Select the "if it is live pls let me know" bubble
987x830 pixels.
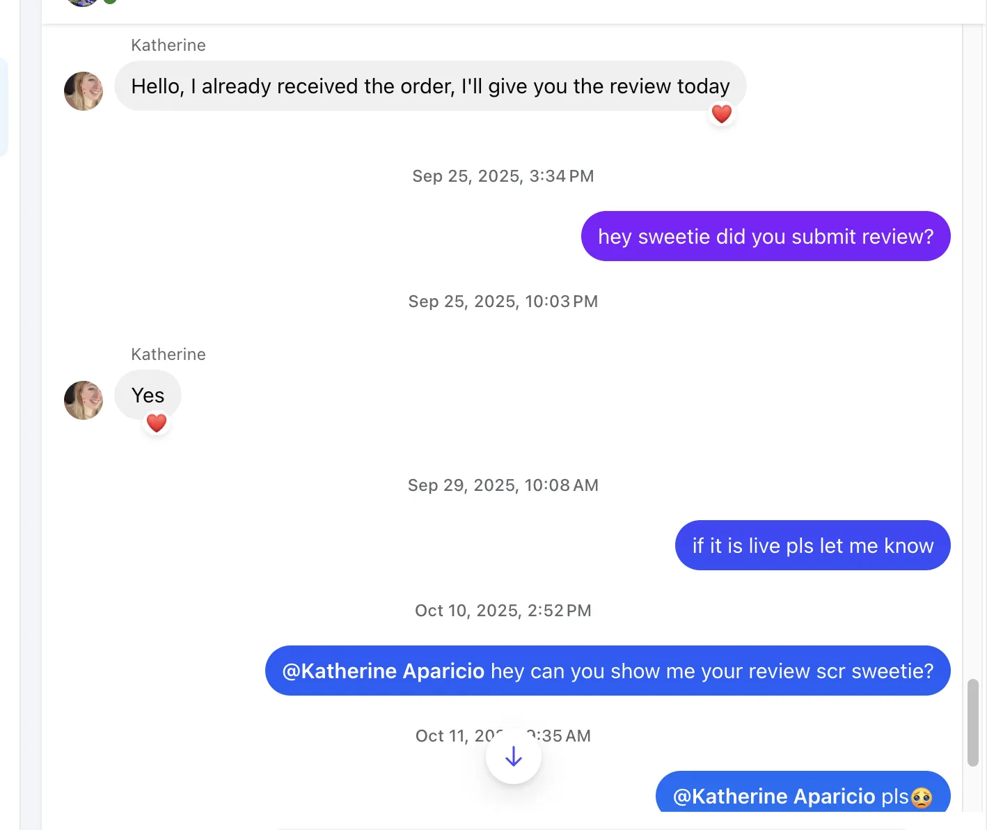click(812, 545)
